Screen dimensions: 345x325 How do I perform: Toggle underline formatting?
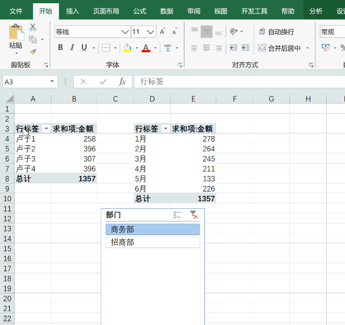[x=84, y=47]
